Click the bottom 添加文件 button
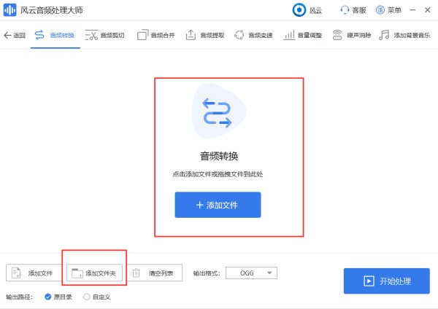 tap(34, 273)
